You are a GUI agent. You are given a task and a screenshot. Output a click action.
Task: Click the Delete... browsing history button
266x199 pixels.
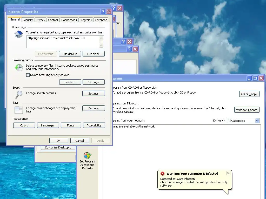70,82
